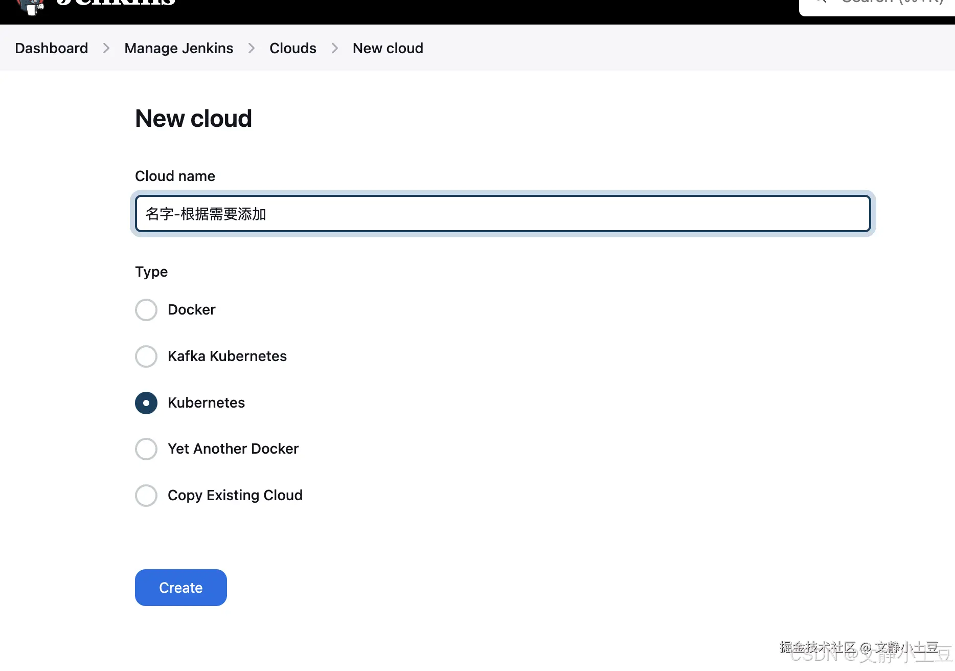Focus the Cloud name input field
955x671 pixels.
(x=503, y=214)
